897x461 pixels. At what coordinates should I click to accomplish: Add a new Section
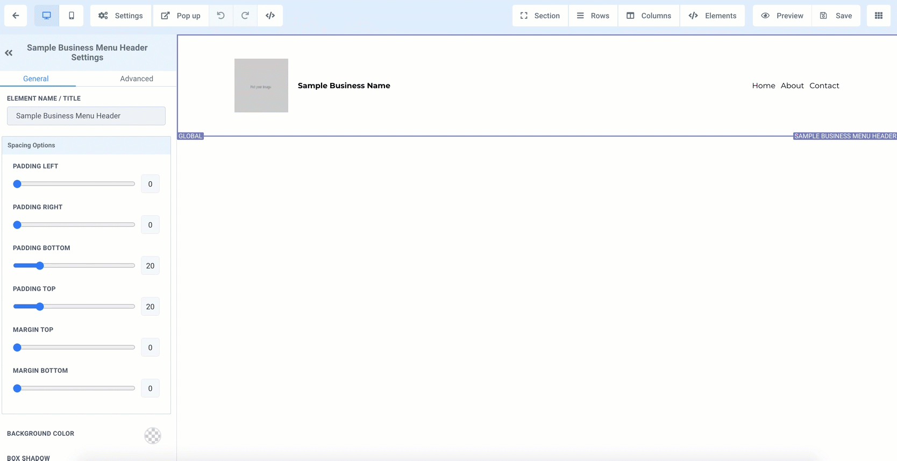pos(540,16)
